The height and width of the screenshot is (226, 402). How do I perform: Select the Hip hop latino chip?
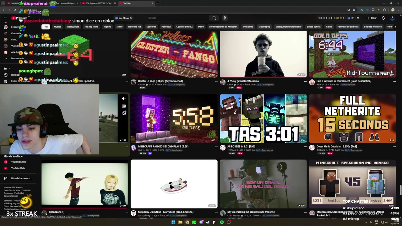tap(91, 27)
